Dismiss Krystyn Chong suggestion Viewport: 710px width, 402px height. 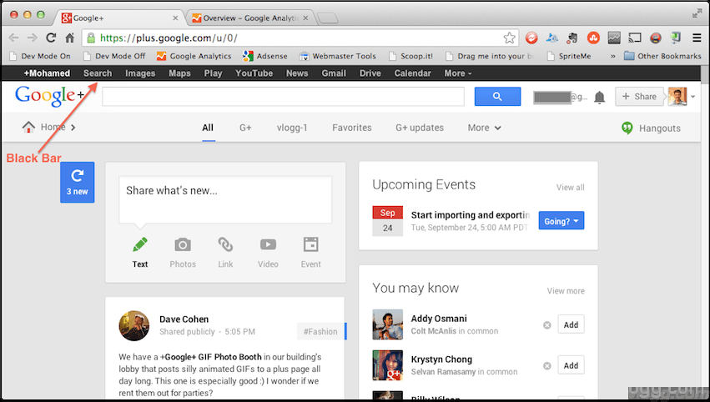tap(547, 366)
